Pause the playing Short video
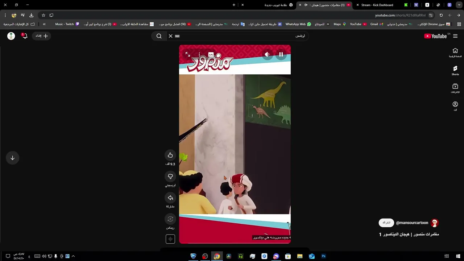Screen dimensions: 464x261 click(281, 54)
